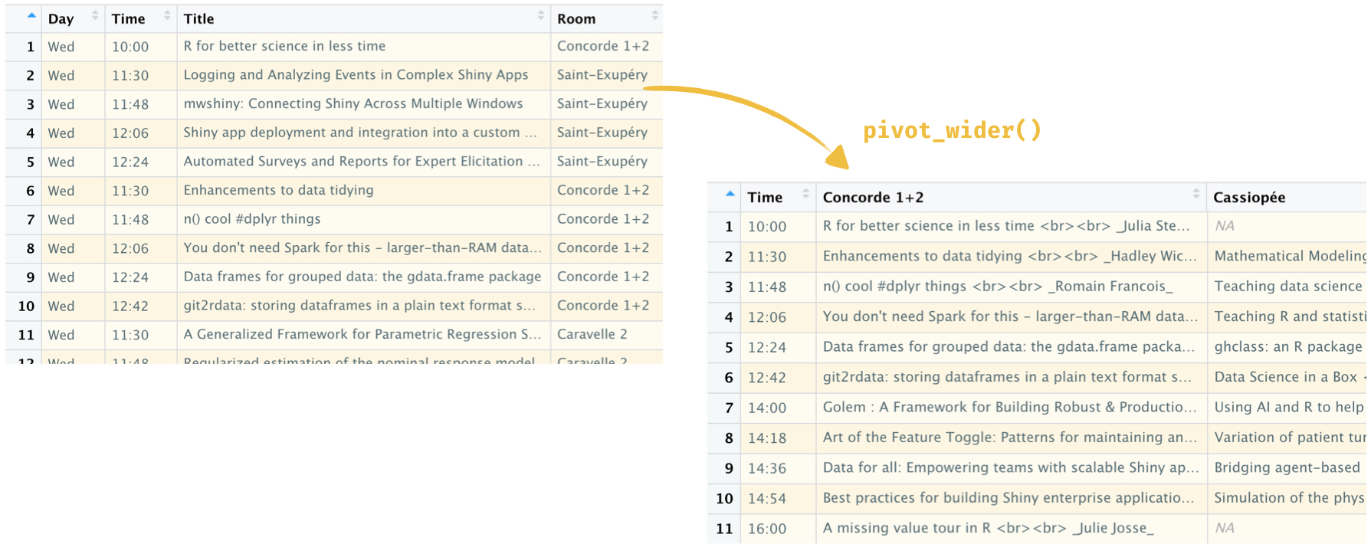Image resolution: width=1371 pixels, height=554 pixels.
Task: Click the Room column sort arrows
Action: click(x=654, y=16)
